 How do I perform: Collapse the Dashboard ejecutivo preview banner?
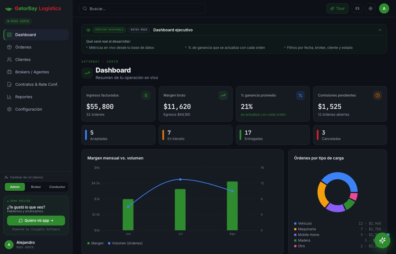pos(380,30)
